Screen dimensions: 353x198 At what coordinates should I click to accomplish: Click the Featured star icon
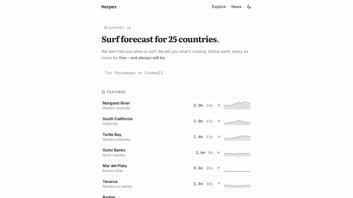point(103,92)
